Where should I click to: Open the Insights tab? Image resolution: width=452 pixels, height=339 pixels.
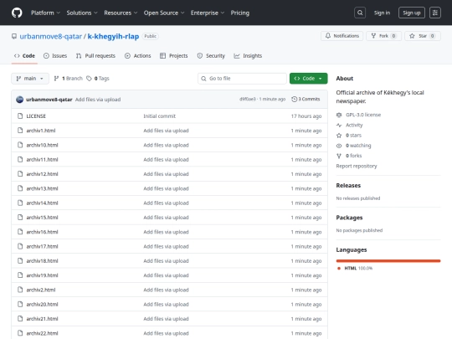248,56
